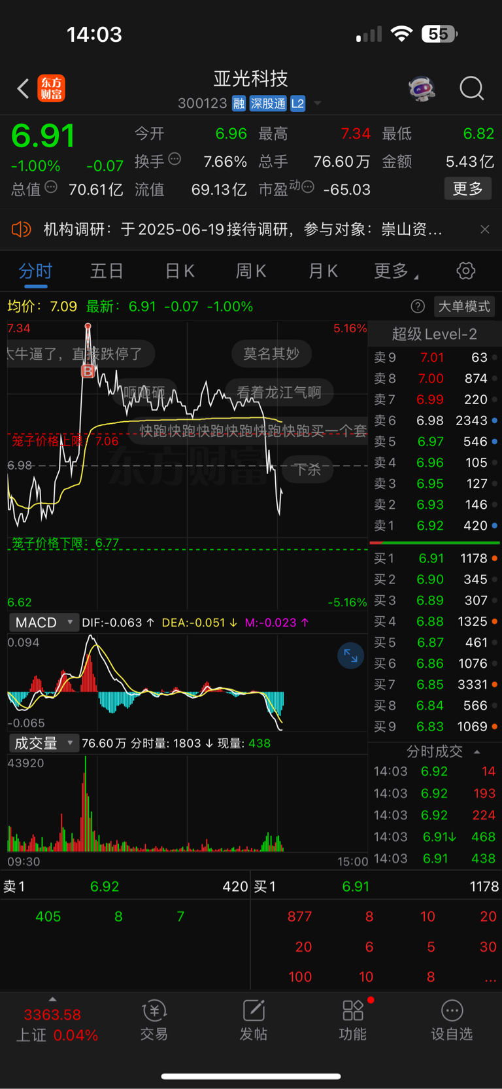Tap the 笼子价格下限 6.77 line label
502x1089 pixels.
point(65,543)
